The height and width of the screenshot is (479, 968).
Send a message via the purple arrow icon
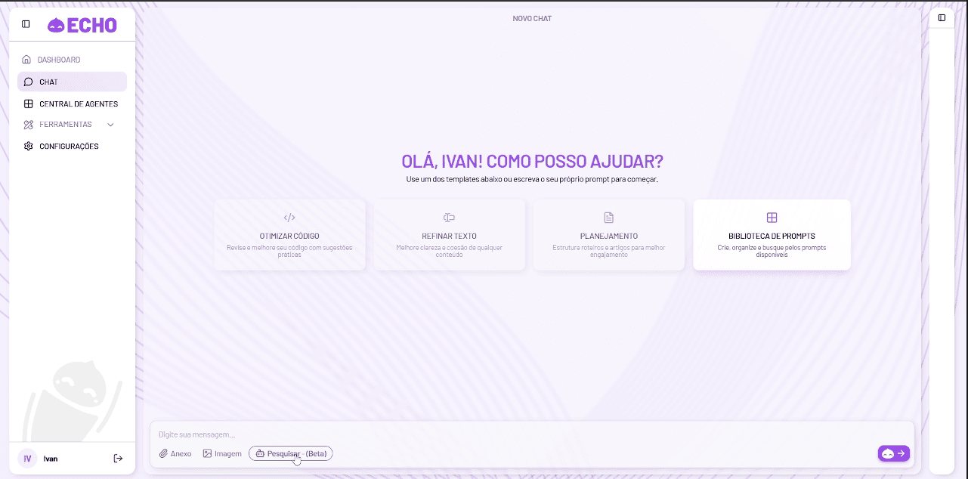pos(902,453)
